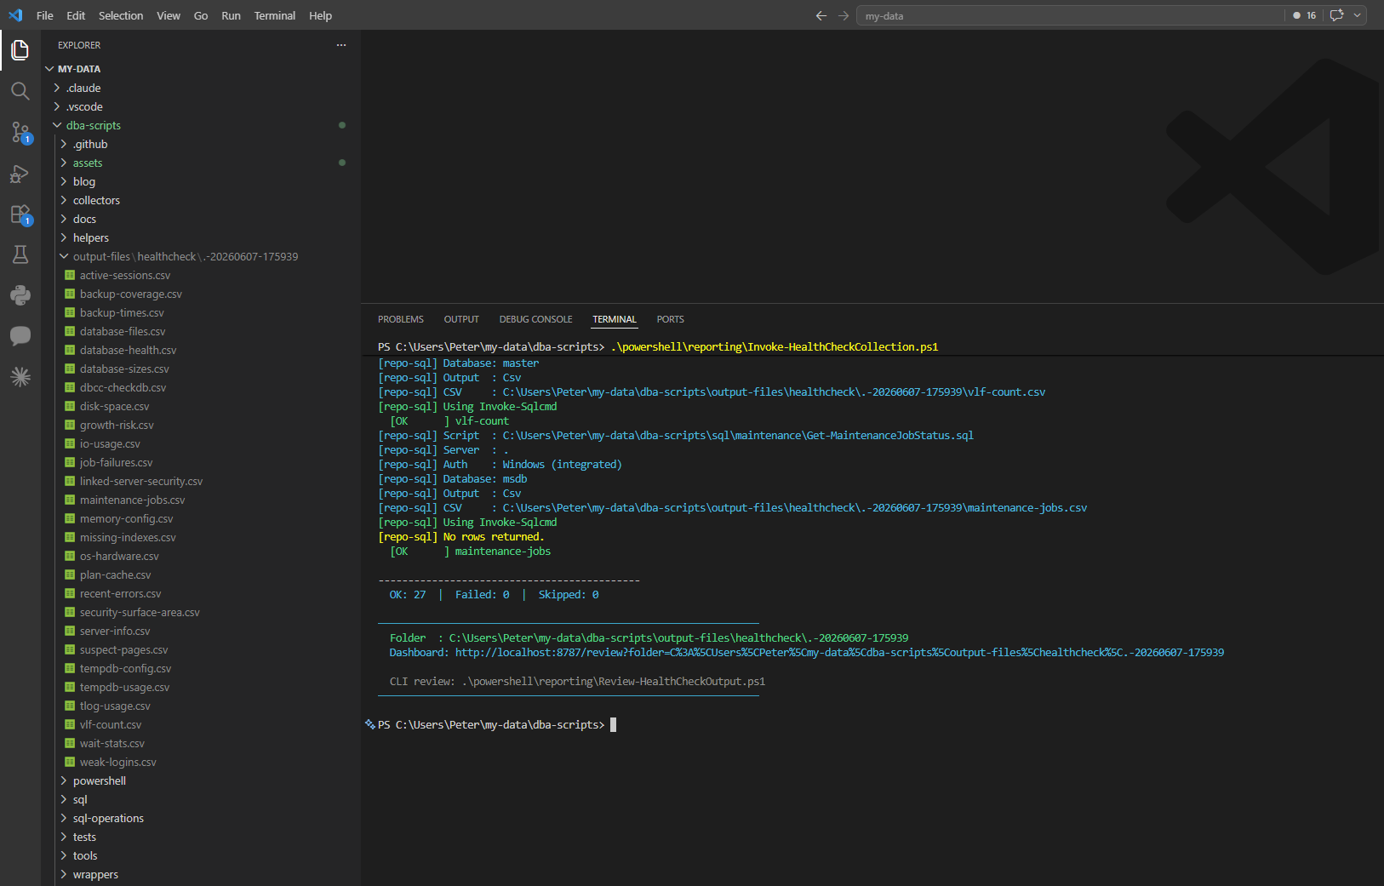Open Run and Debug view icon
The image size is (1384, 886).
point(20,174)
